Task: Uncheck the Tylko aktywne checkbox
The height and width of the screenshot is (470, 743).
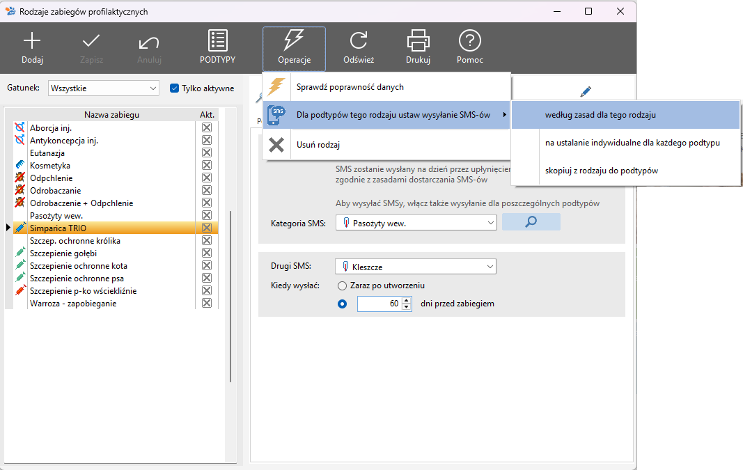Action: [175, 88]
